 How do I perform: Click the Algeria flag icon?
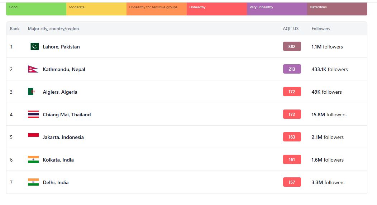coord(32,92)
